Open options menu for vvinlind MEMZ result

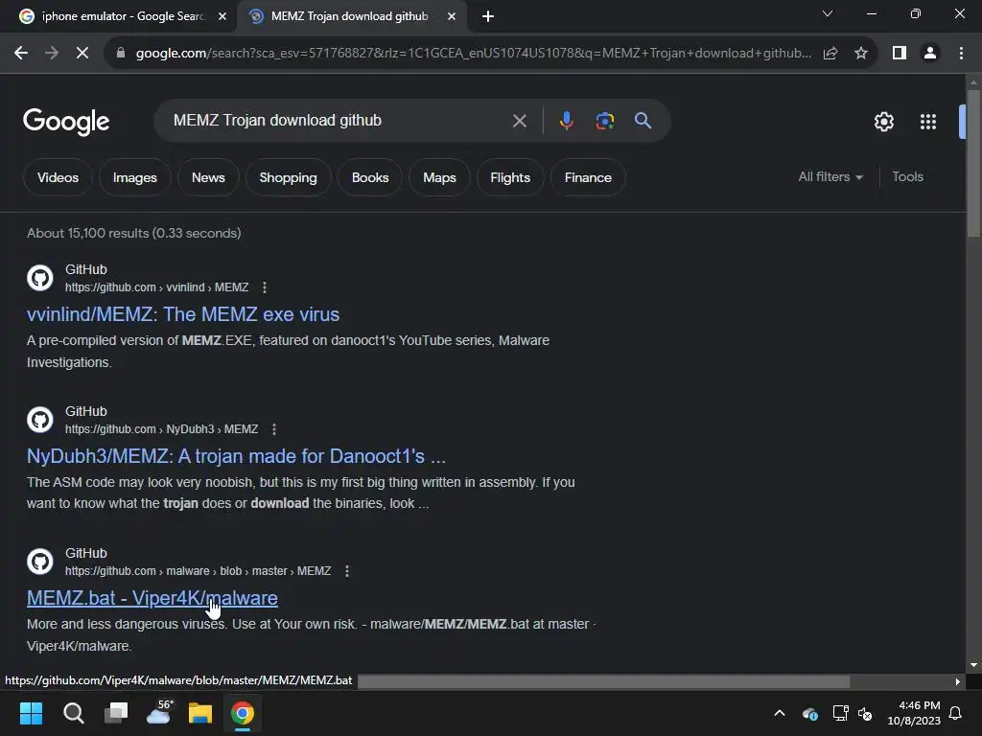click(265, 287)
